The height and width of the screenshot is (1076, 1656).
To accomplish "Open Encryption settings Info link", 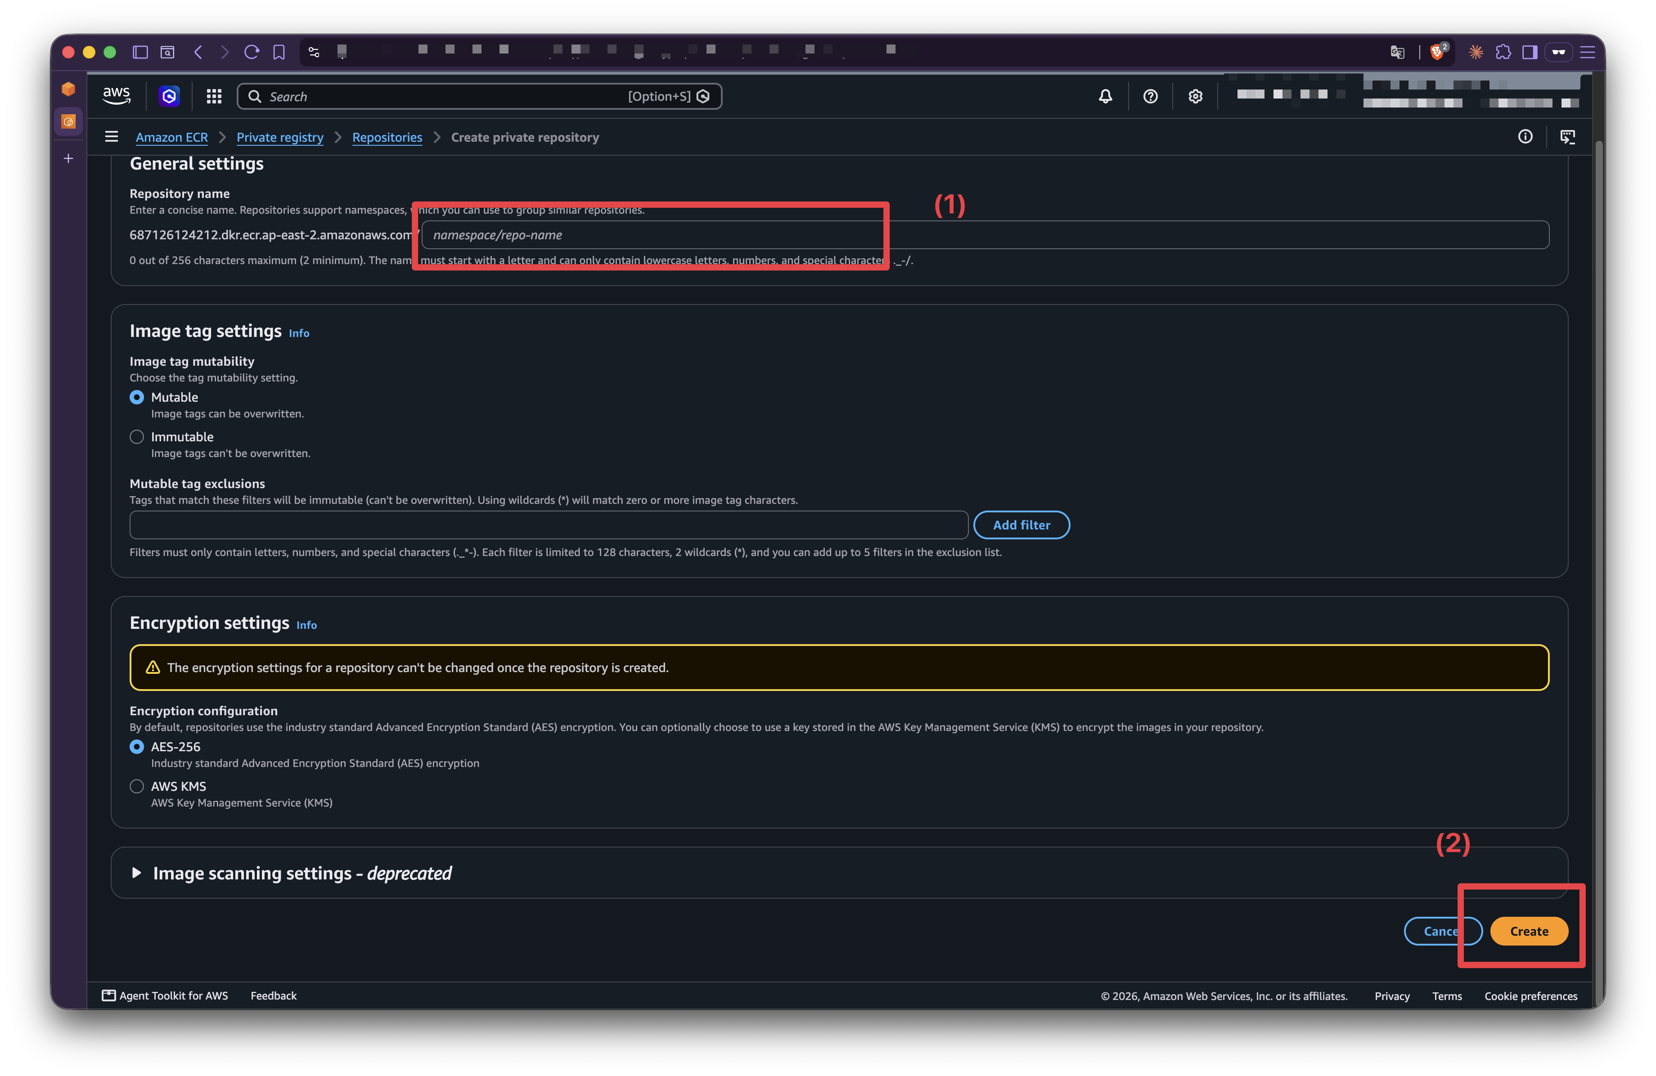I will [x=306, y=625].
